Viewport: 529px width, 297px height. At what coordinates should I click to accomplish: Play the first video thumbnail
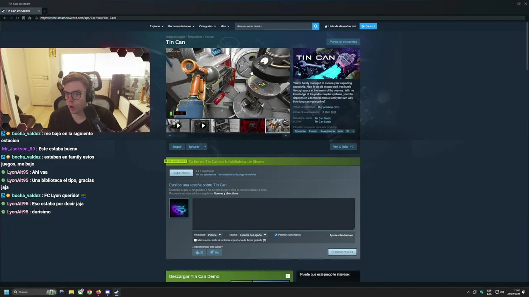178,126
